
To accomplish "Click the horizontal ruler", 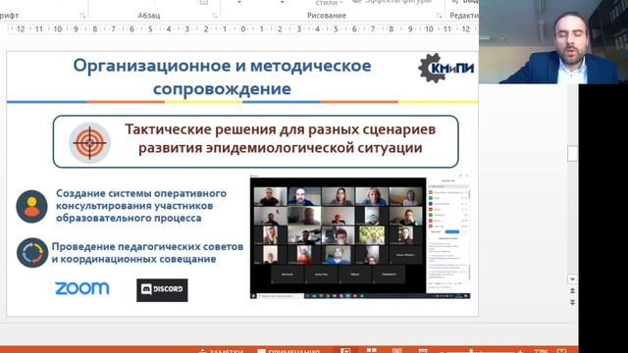I will pyautogui.click(x=242, y=28).
